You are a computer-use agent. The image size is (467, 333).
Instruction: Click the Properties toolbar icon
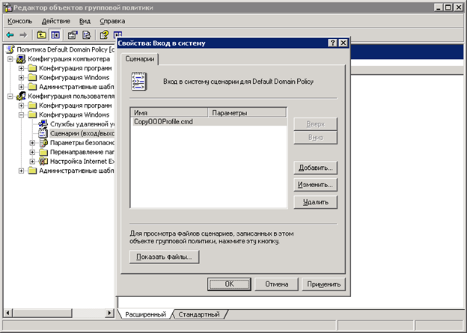pos(73,34)
